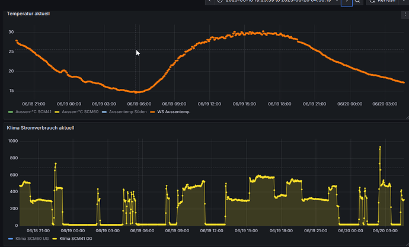Click the temperature minimum point near 06/19 06:00
This screenshot has width=409, height=247.
point(136,92)
